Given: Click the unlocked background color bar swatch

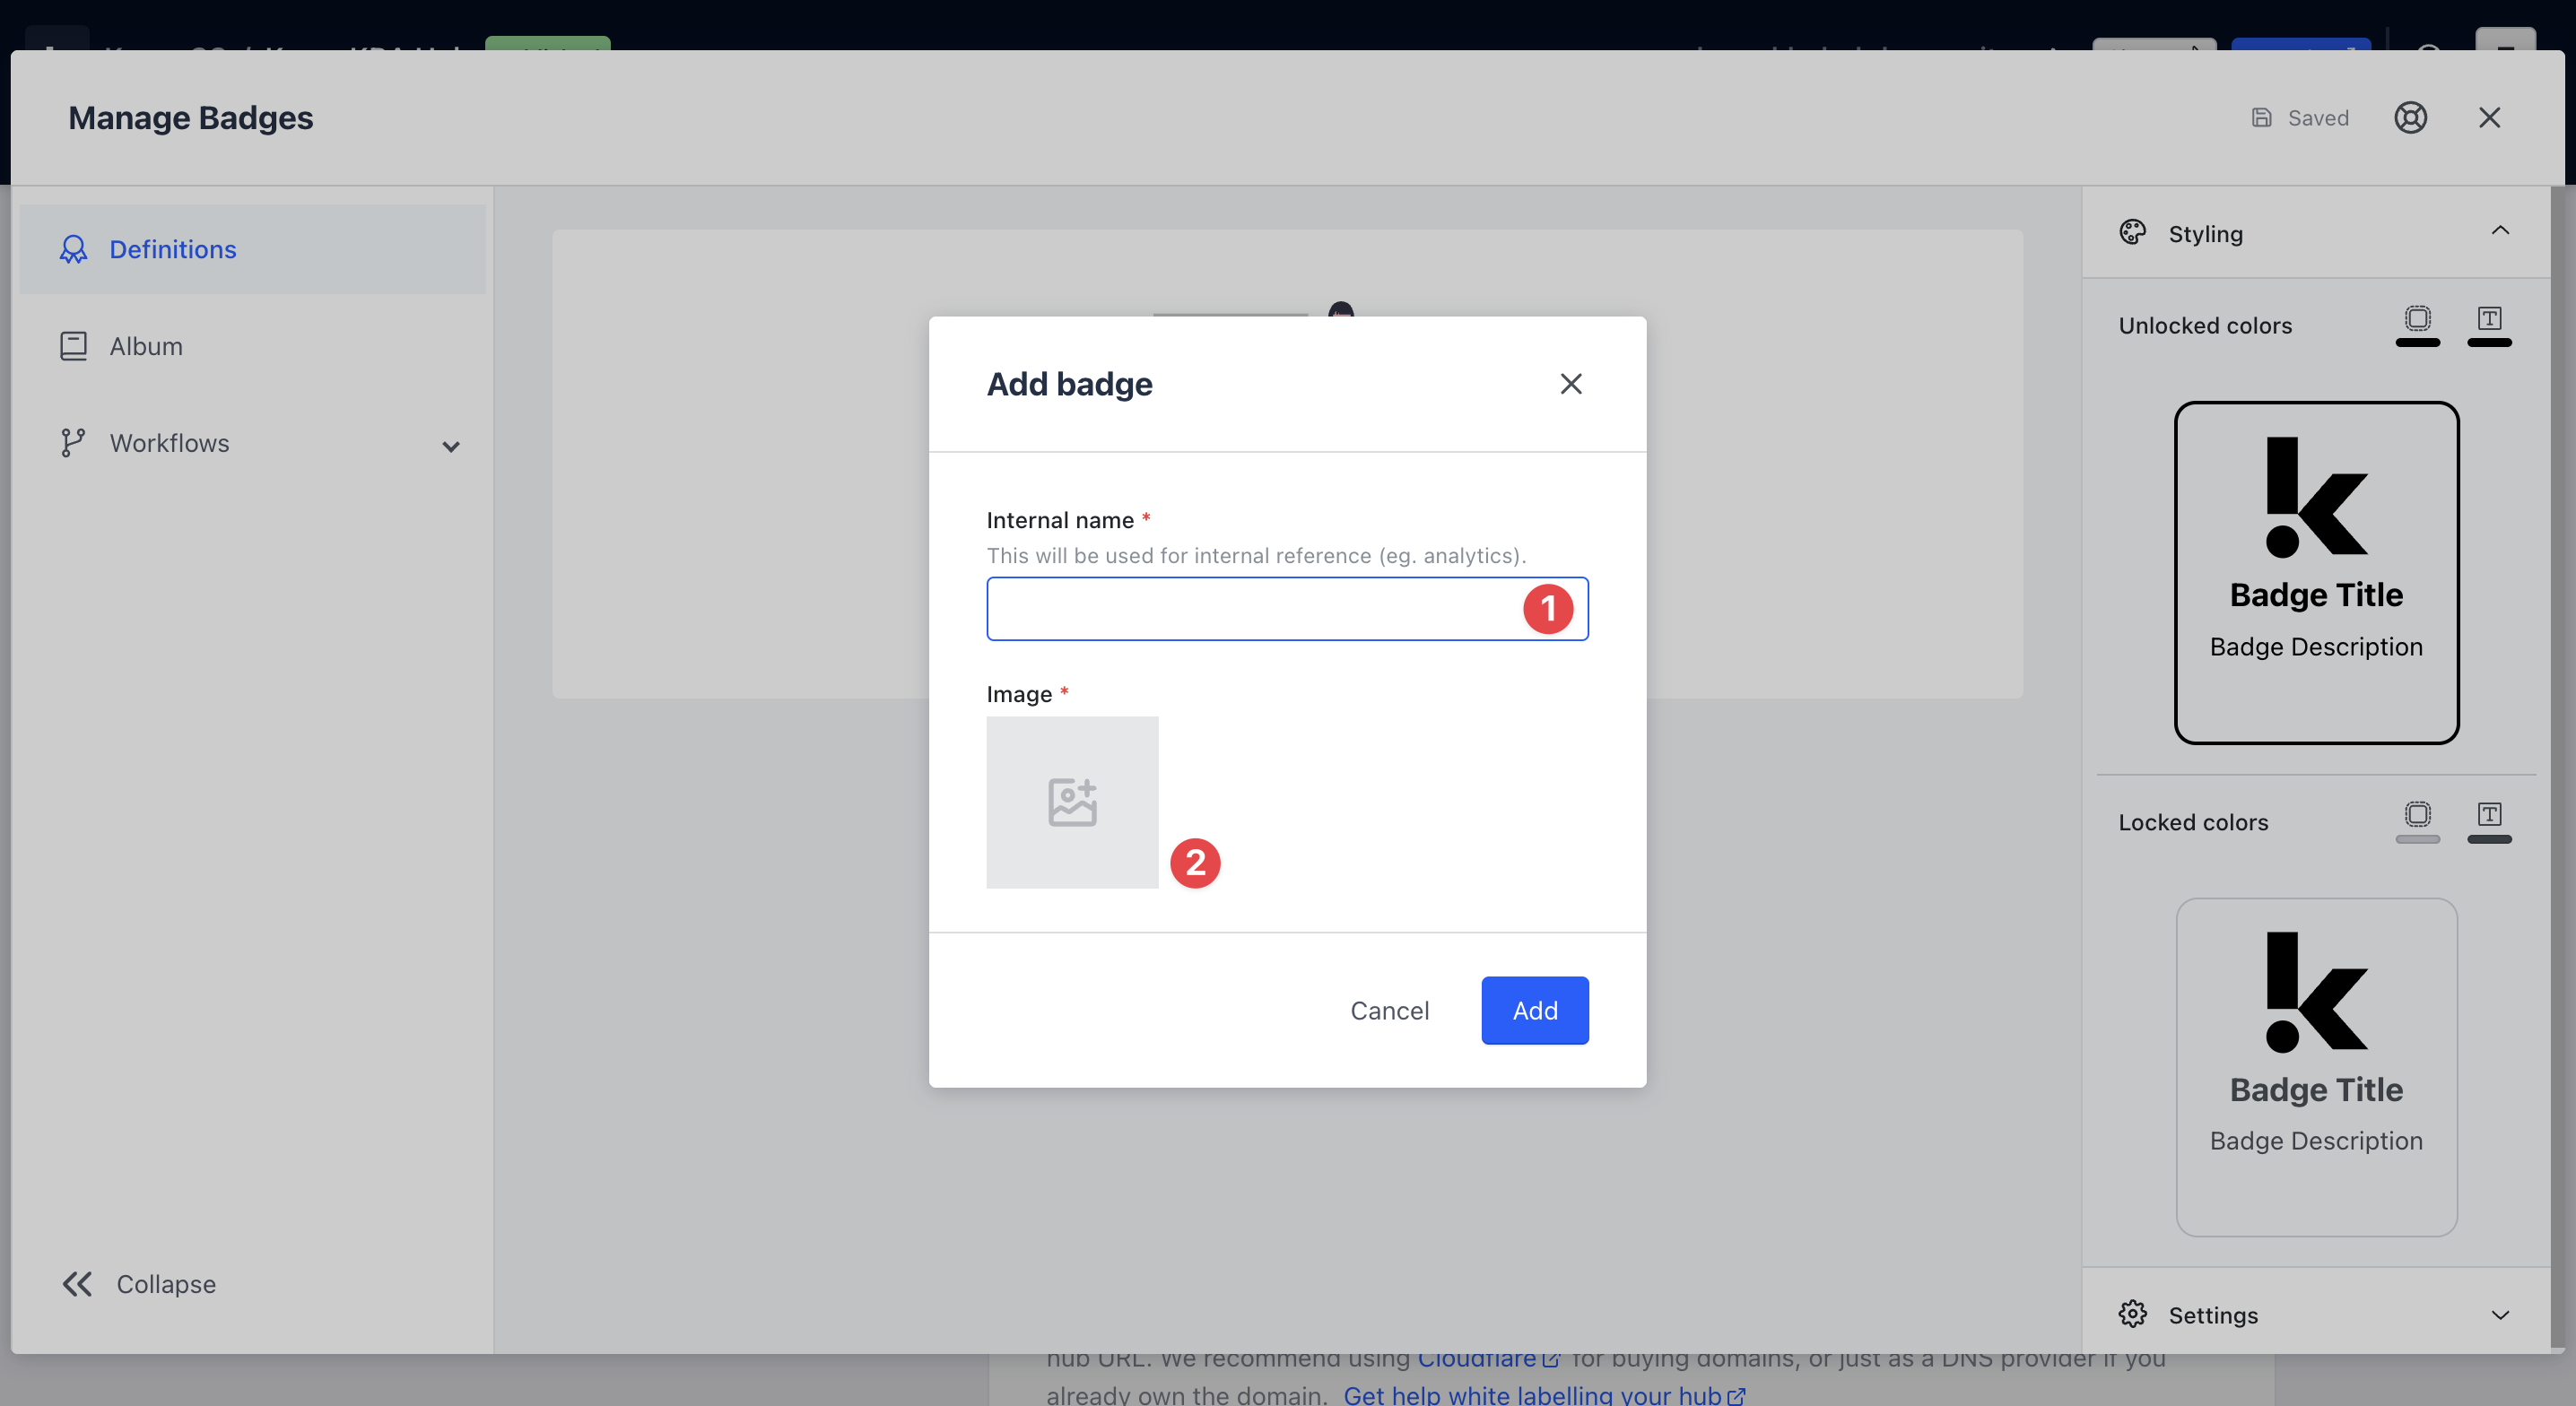Looking at the screenshot, I should point(2417,343).
